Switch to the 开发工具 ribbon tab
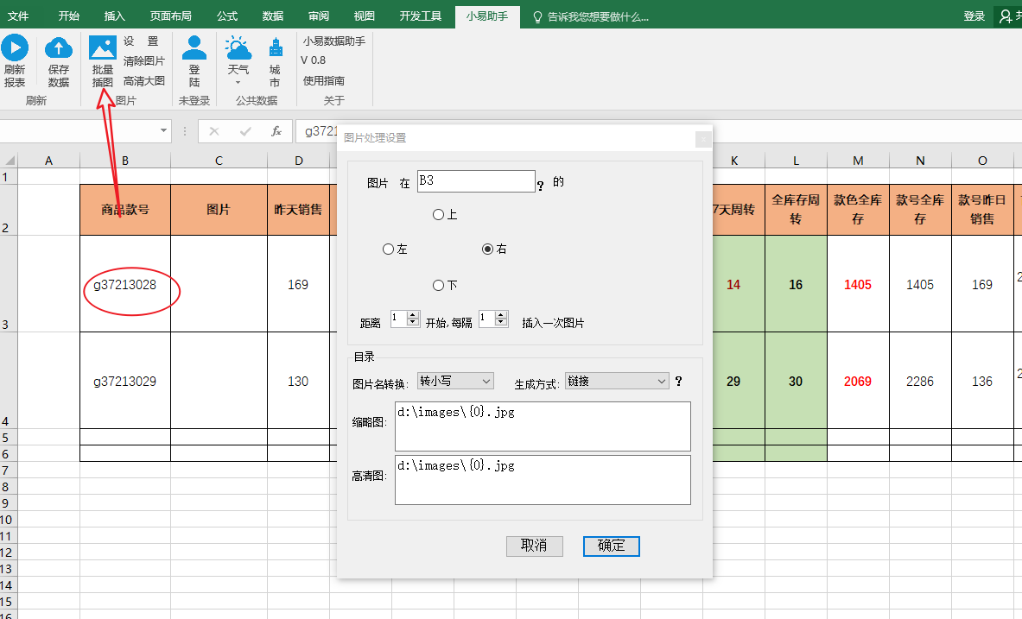 point(421,16)
